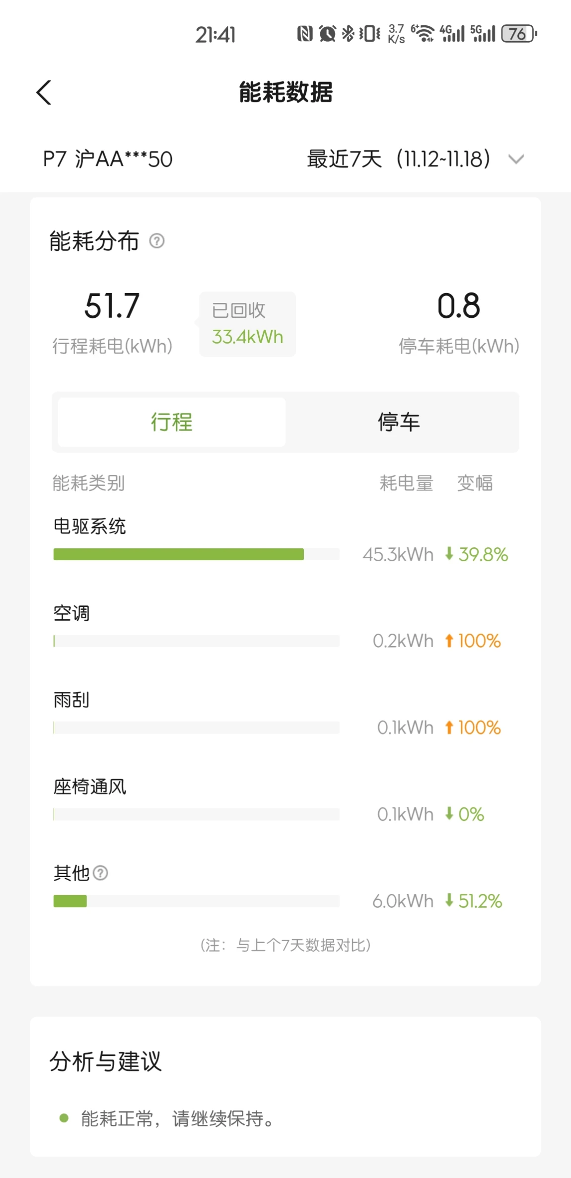This screenshot has width=571, height=1178.
Task: Tap the back arrow icon
Action: pos(44,92)
